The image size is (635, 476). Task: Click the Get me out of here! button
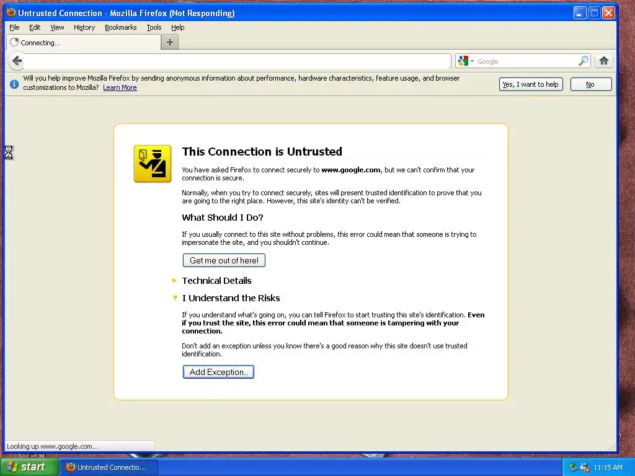point(224,260)
